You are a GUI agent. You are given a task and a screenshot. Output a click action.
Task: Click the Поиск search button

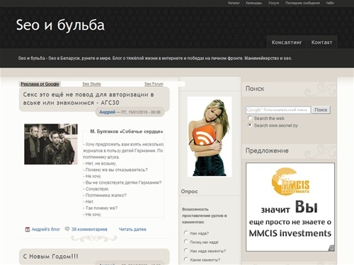(321, 110)
